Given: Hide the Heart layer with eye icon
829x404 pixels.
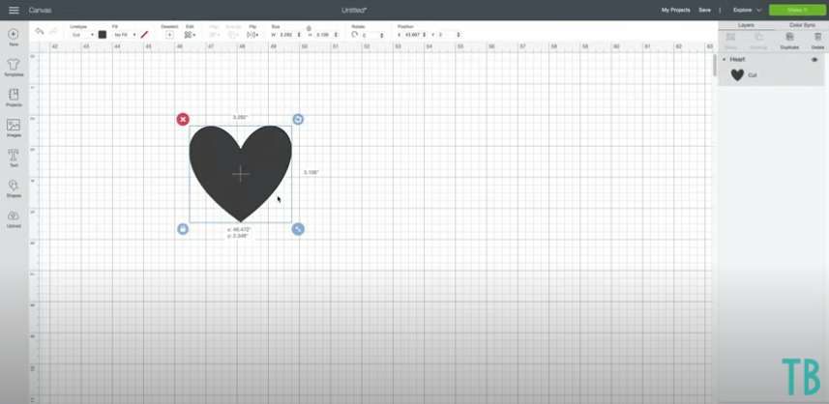Looking at the screenshot, I should pos(814,60).
